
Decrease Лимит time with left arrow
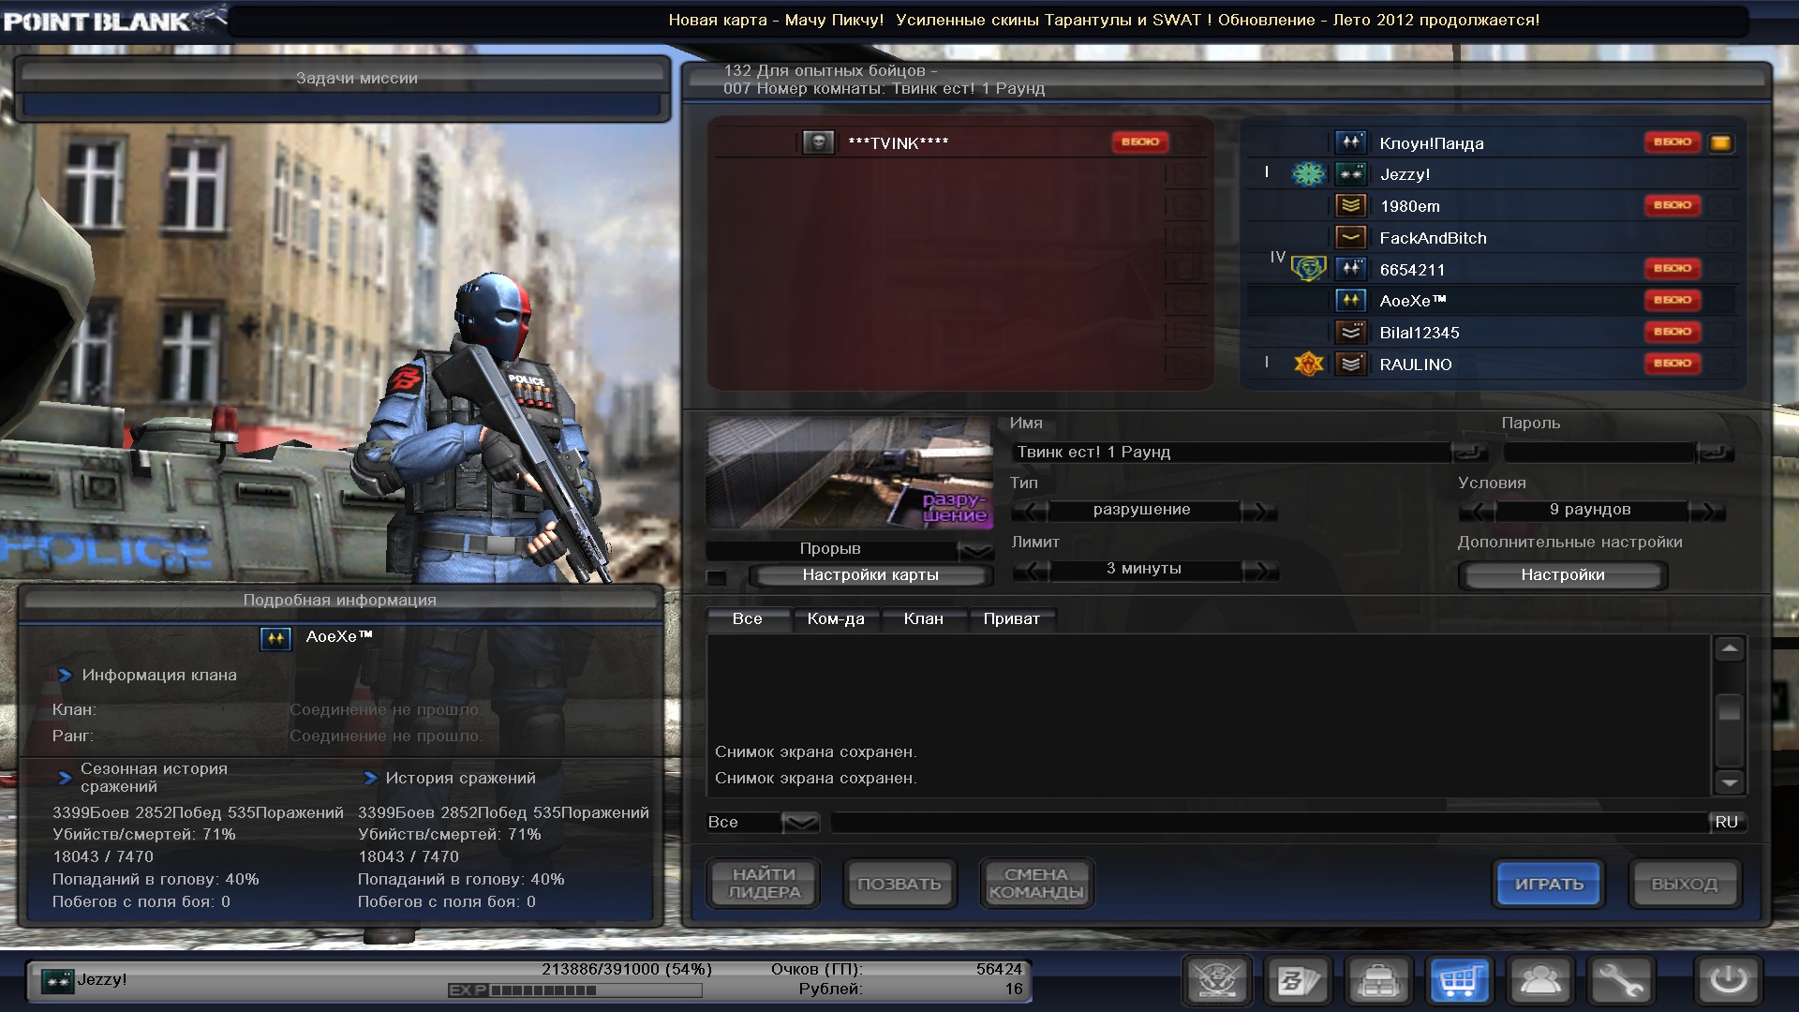[1031, 570]
